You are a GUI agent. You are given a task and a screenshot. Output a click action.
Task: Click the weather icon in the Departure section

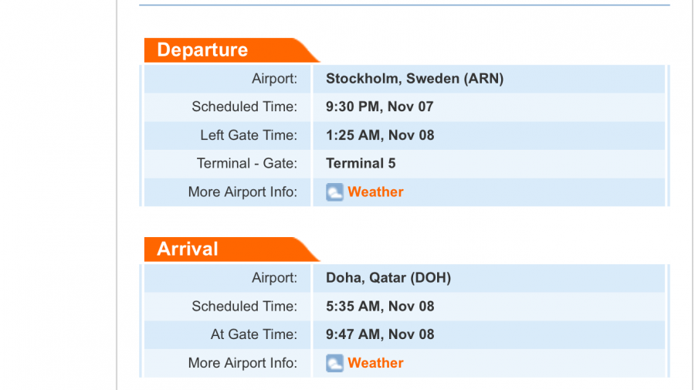click(334, 192)
